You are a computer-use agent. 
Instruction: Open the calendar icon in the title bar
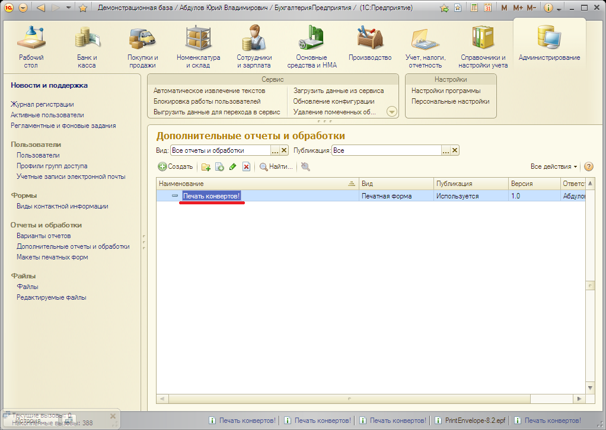coord(487,8)
